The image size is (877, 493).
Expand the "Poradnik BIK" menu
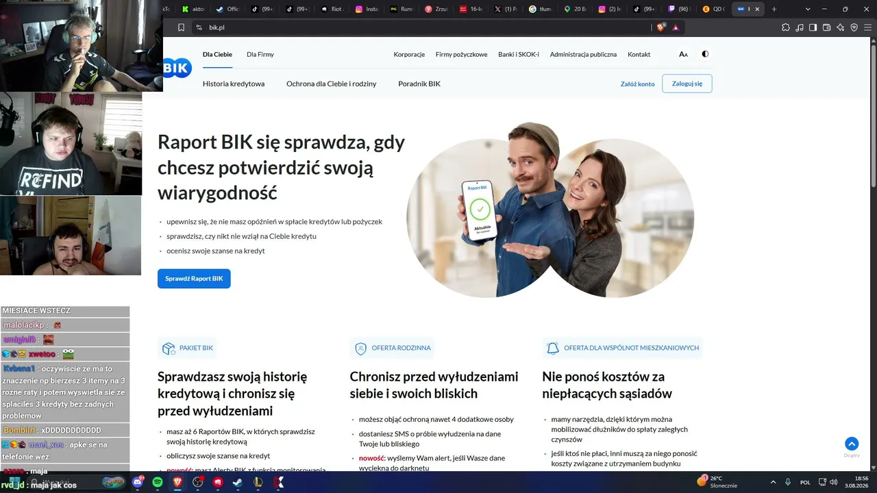point(419,84)
